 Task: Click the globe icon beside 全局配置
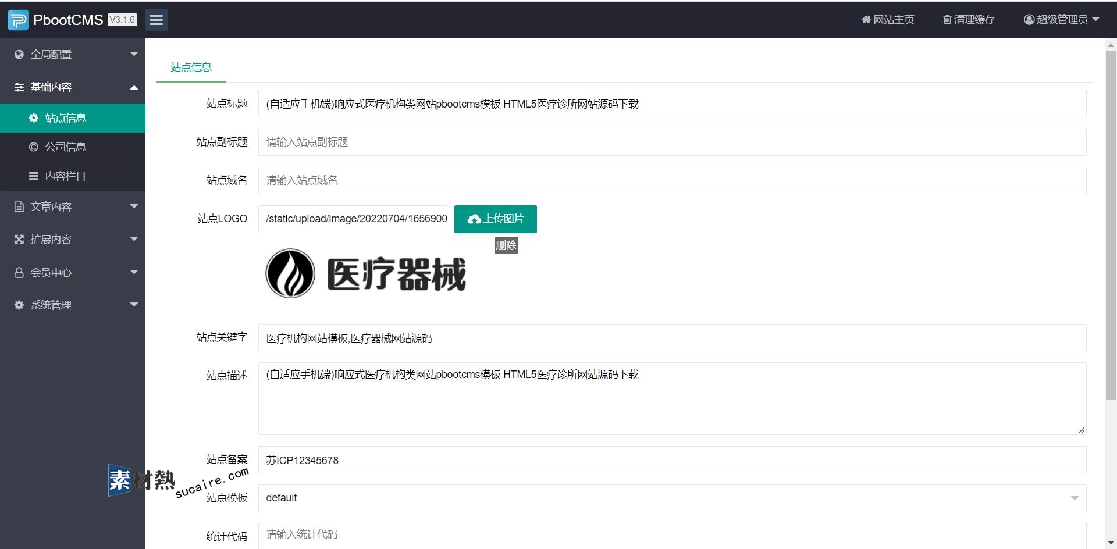(x=19, y=55)
